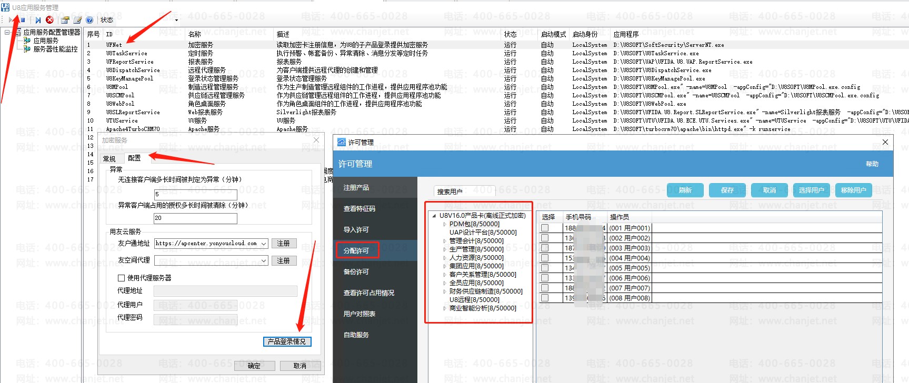Click the 选择用户 button
The image size is (909, 383).
pyautogui.click(x=812, y=190)
